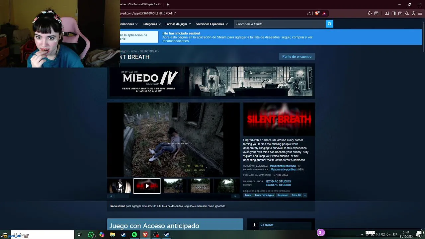The width and height of the screenshot is (425, 239).
Task: Open the media control music note icon
Action: (387, 13)
